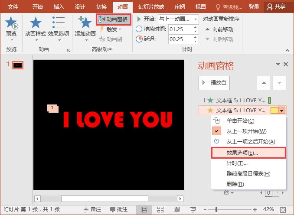Click Move Earlier (向前移动)
Image resolution: width=294 pixels, height=215 pixels.
(219, 29)
